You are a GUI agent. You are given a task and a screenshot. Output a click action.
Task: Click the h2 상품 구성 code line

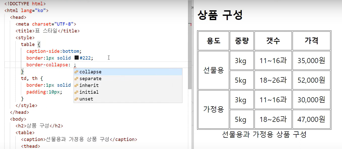[x=39, y=126]
